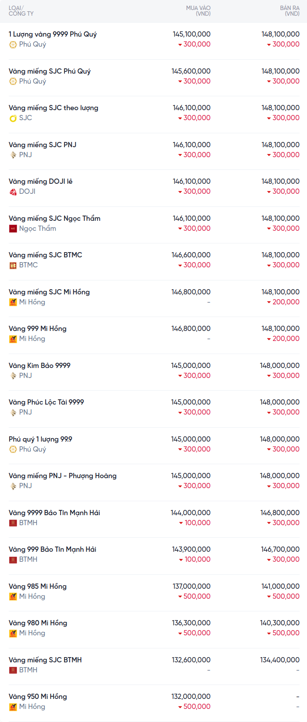Click the SJC ring logo icon

[13, 118]
